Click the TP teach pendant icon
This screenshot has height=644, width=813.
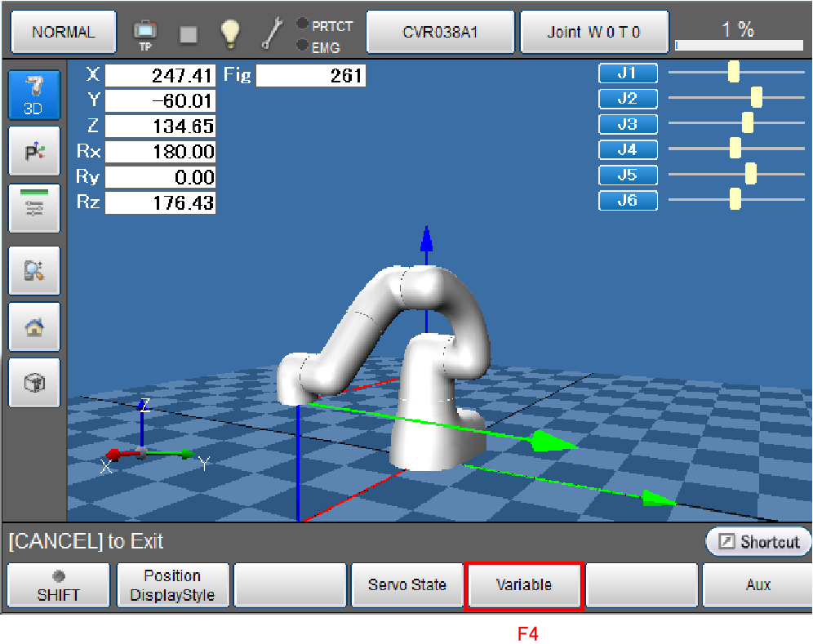146,33
